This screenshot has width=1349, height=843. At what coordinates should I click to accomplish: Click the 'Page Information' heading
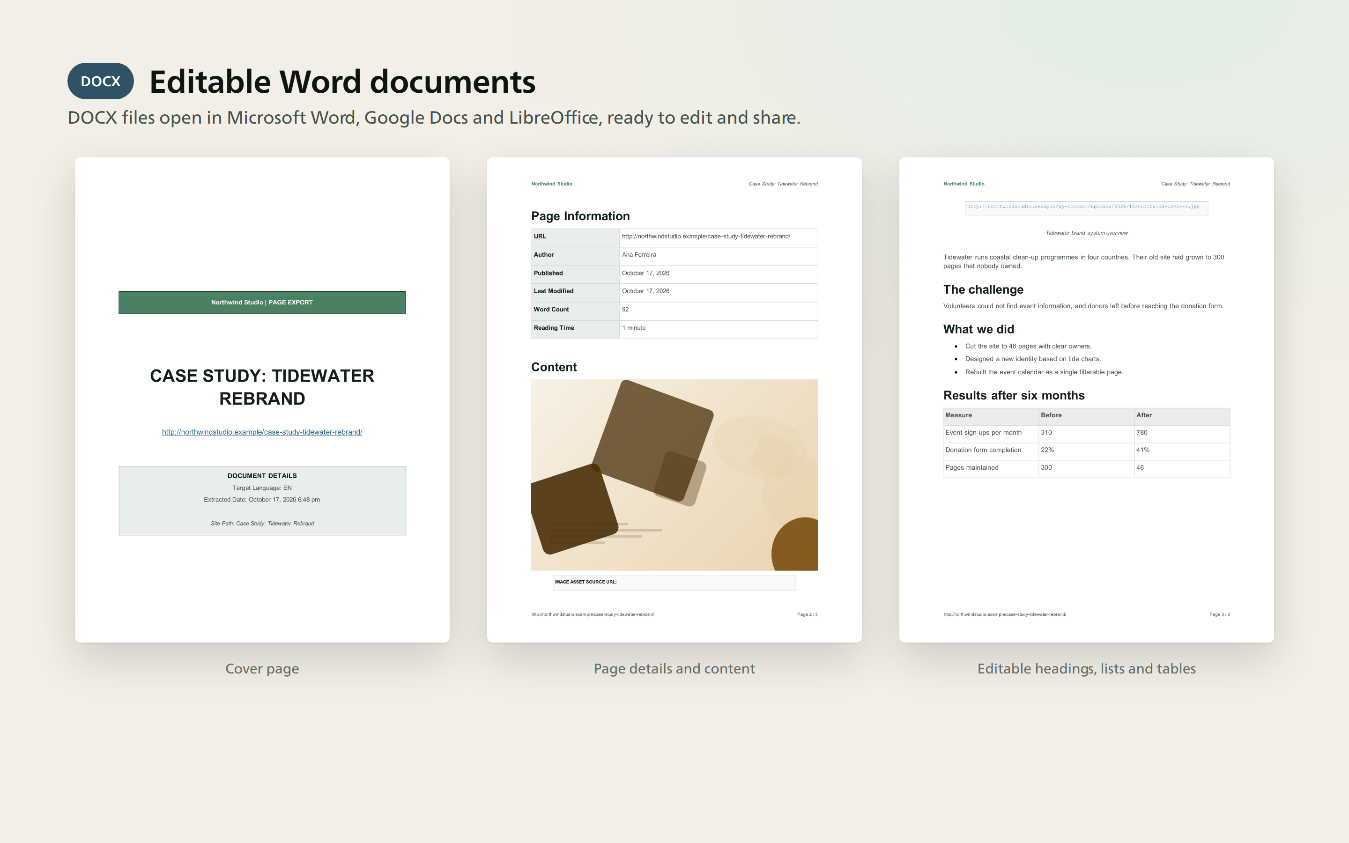point(580,216)
